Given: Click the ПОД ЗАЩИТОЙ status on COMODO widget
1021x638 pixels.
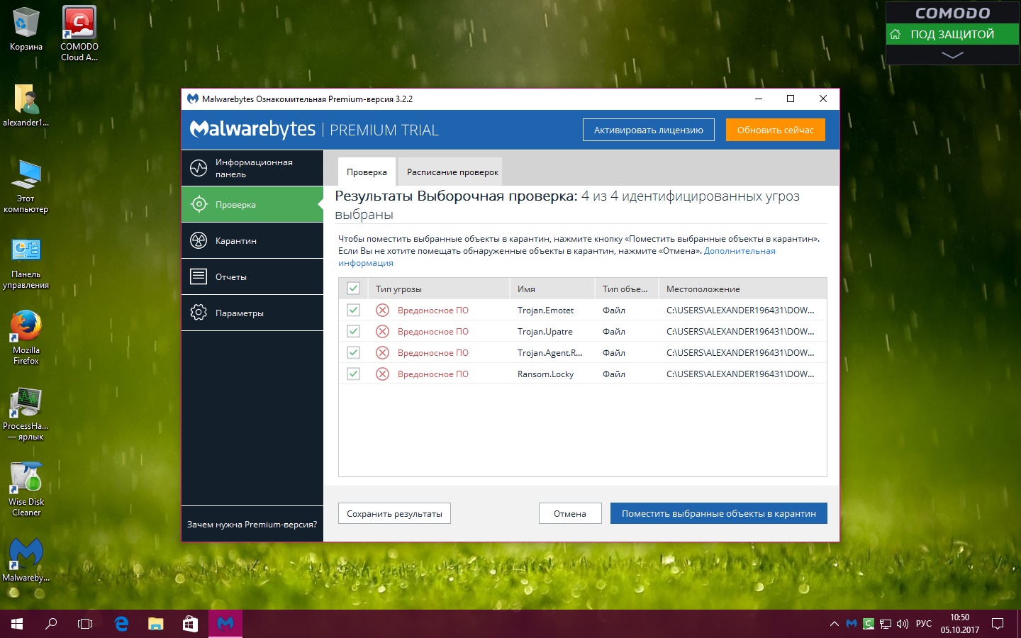Looking at the screenshot, I should pyautogui.click(x=952, y=34).
